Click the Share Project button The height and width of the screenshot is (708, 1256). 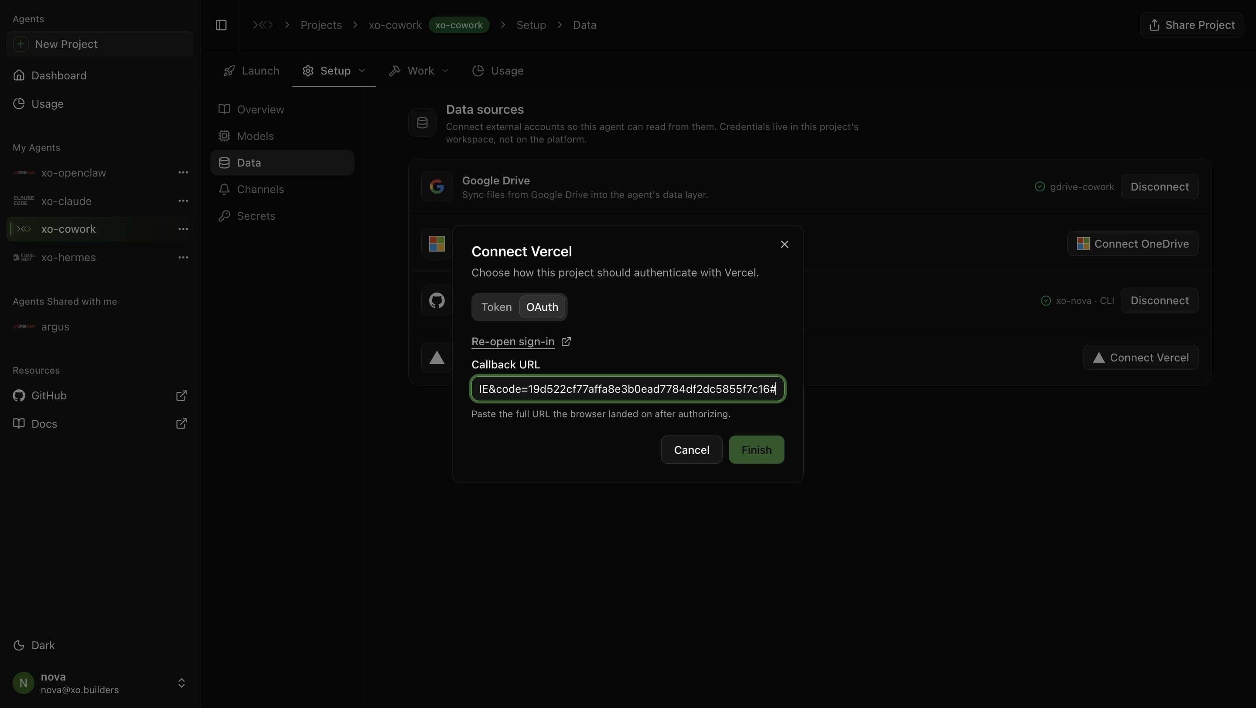(x=1191, y=25)
